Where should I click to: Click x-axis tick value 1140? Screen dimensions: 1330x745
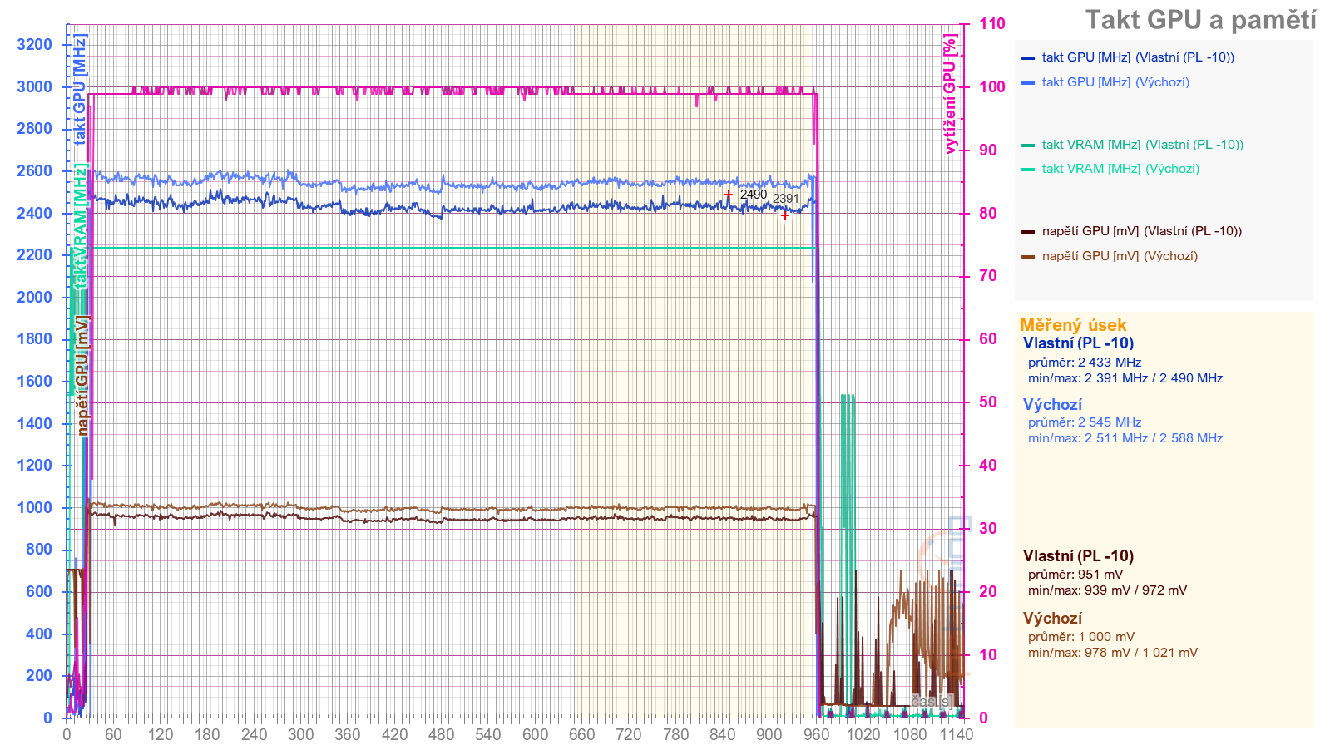tap(957, 734)
